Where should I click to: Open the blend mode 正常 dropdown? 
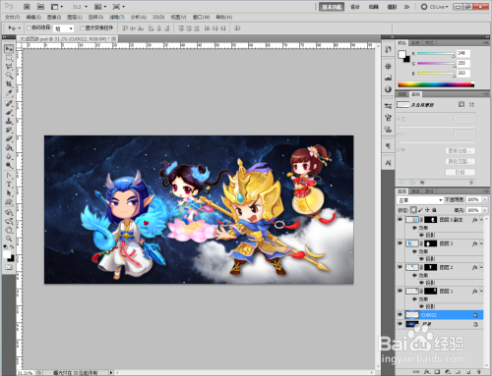pyautogui.click(x=420, y=199)
